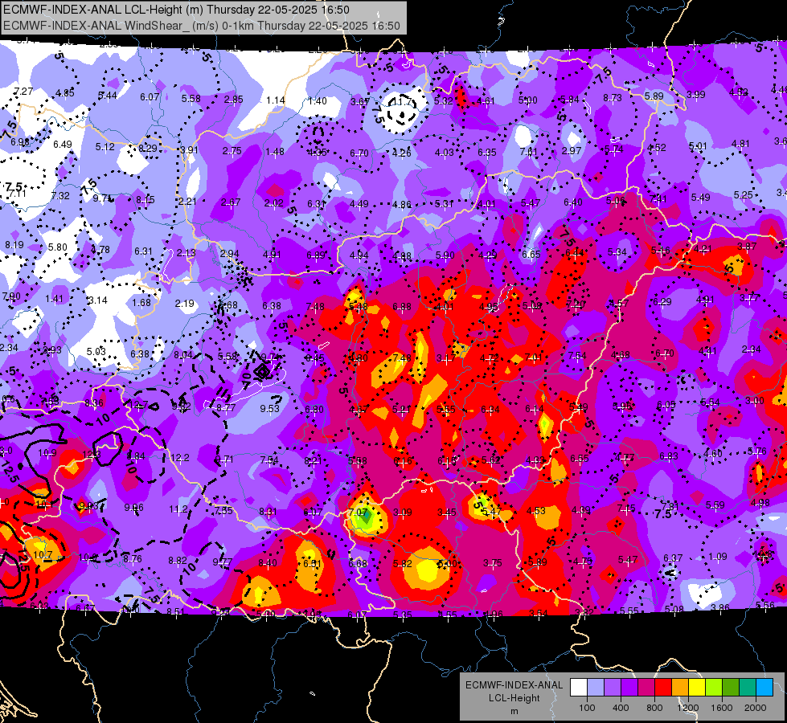Pick the magenta legend color box
Image resolution: width=787 pixels, height=723 pixels.
pyautogui.click(x=646, y=688)
